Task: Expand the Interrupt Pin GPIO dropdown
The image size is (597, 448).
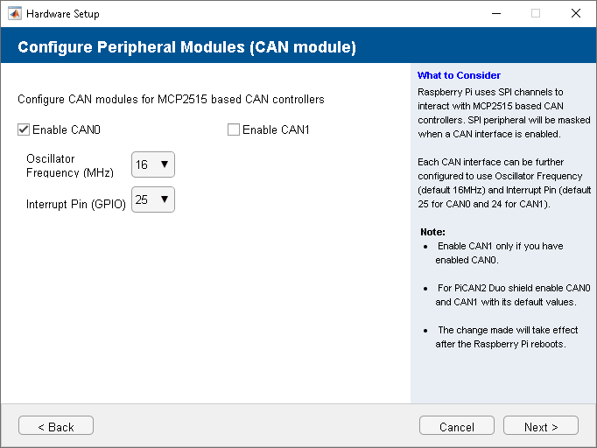Action: (153, 199)
